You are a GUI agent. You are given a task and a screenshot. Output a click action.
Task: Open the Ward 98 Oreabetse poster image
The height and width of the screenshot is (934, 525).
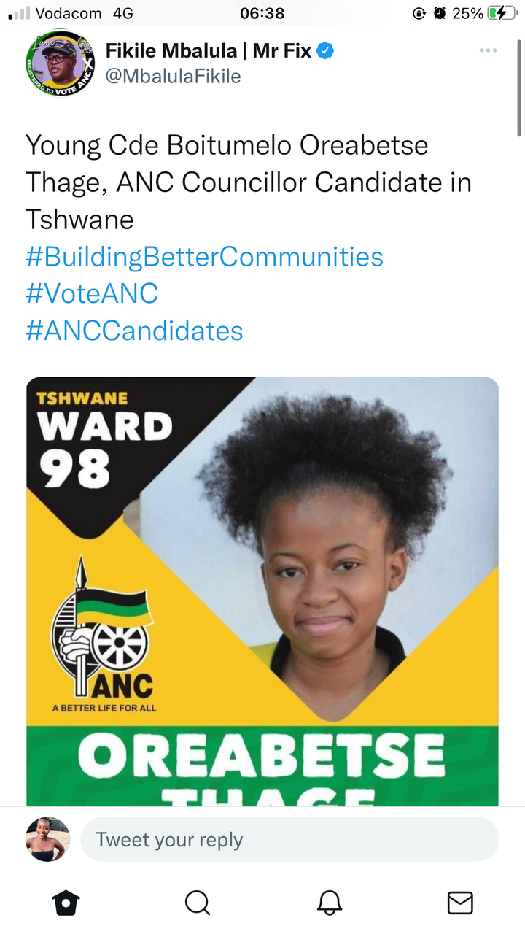(x=262, y=592)
